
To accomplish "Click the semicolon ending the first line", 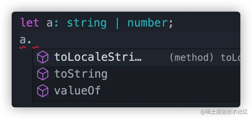I will [x=171, y=24].
